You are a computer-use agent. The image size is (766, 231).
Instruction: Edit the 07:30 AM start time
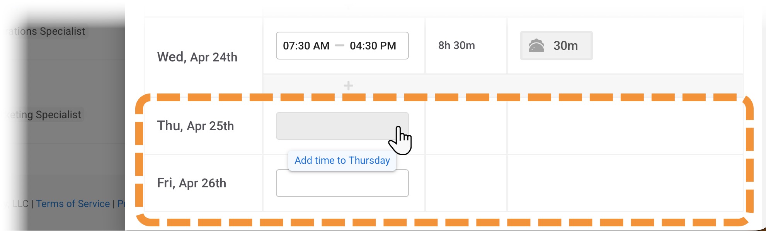306,46
